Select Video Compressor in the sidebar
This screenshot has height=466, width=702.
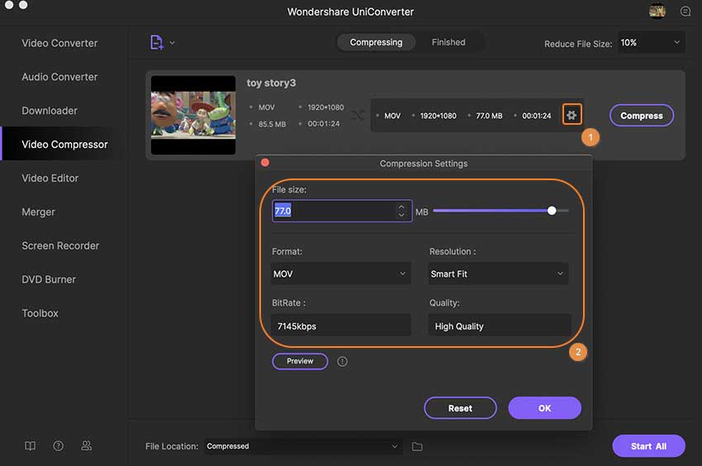pos(64,145)
